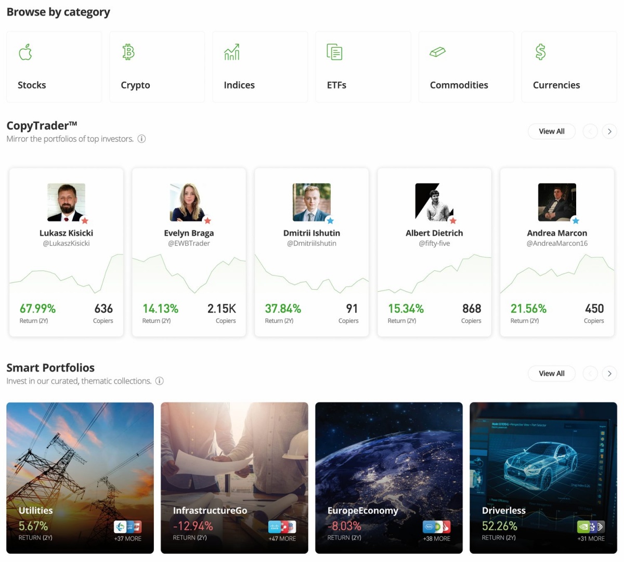Select Dmitrii Ishutin's profile picture
This screenshot has height=562, width=624.
(311, 202)
